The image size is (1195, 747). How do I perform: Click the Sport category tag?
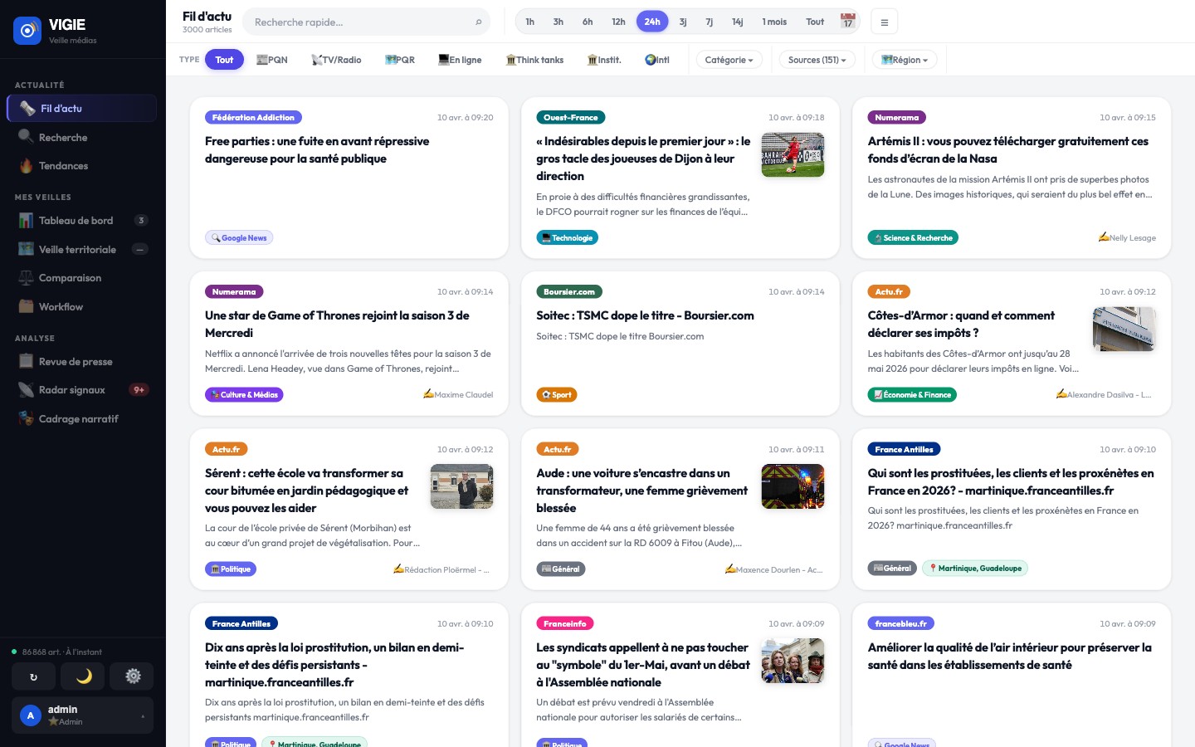click(557, 395)
